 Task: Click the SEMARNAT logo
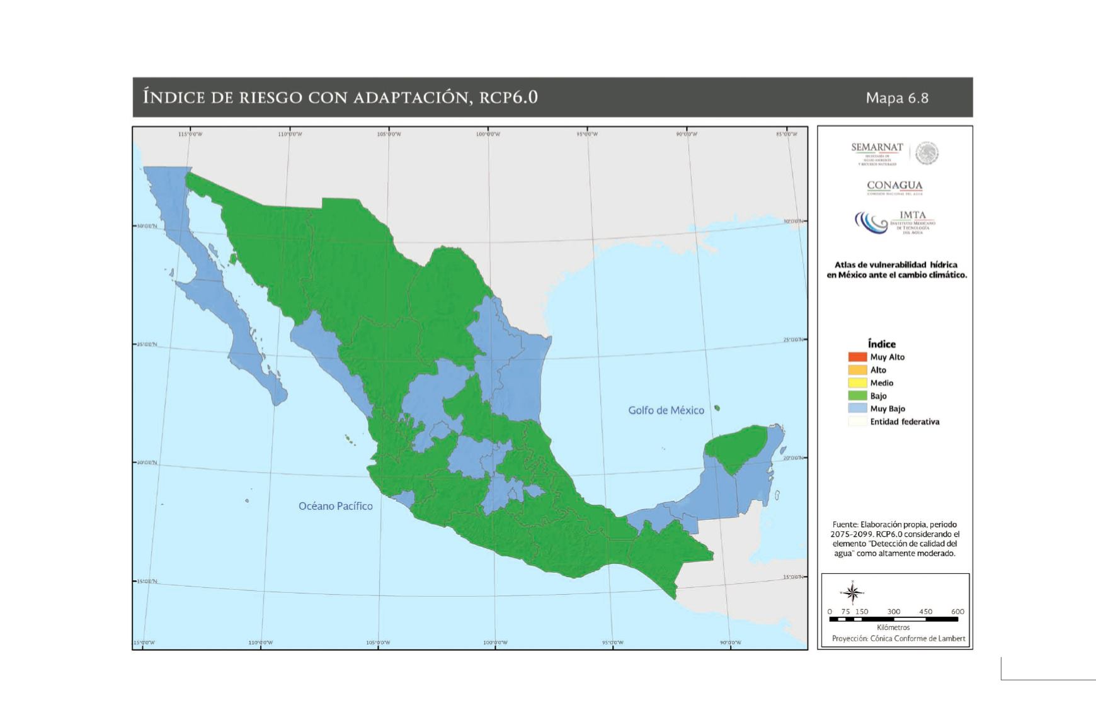coord(877,153)
